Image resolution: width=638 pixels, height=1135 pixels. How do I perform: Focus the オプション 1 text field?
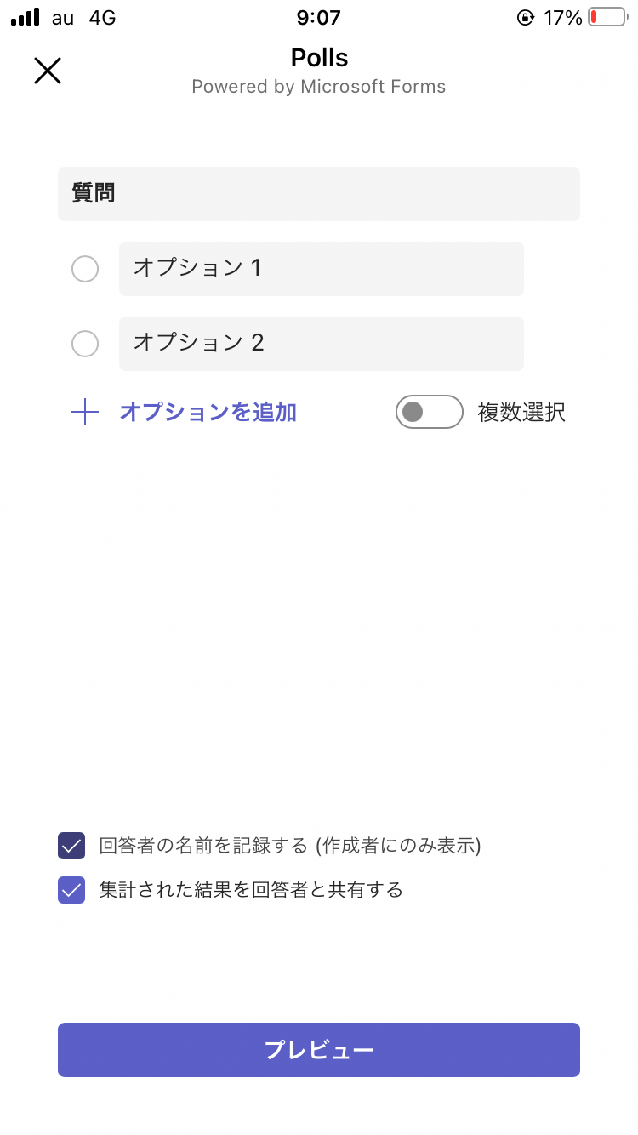coord(322,269)
